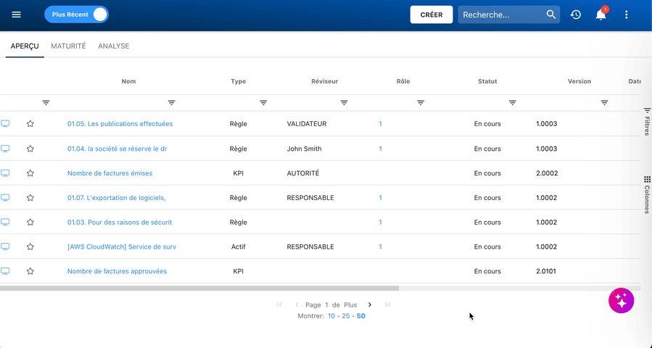The height and width of the screenshot is (348, 652).
Task: Open filter for the Rôle column
Action: pyautogui.click(x=421, y=103)
